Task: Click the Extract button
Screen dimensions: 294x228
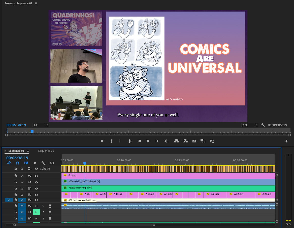Action: pos(185,141)
